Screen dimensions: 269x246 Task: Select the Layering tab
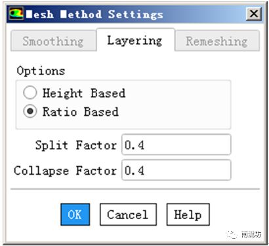pos(135,40)
